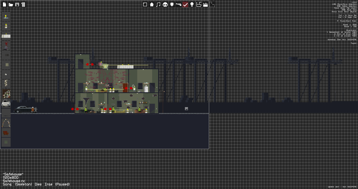Open a level with the folder icon
Screen dimensions: 358x189
click(11, 4)
